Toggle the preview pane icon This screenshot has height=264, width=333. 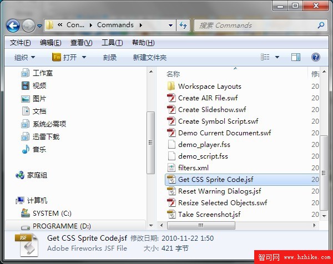point(296,57)
